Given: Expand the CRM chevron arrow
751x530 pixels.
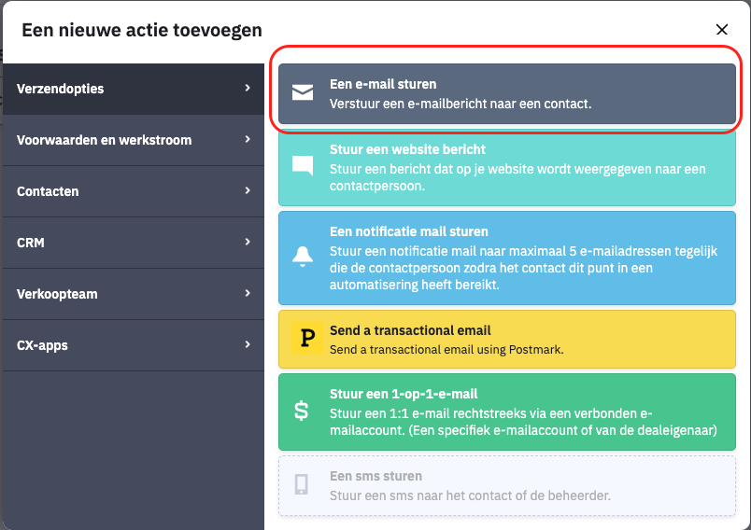Looking at the screenshot, I should [x=248, y=242].
